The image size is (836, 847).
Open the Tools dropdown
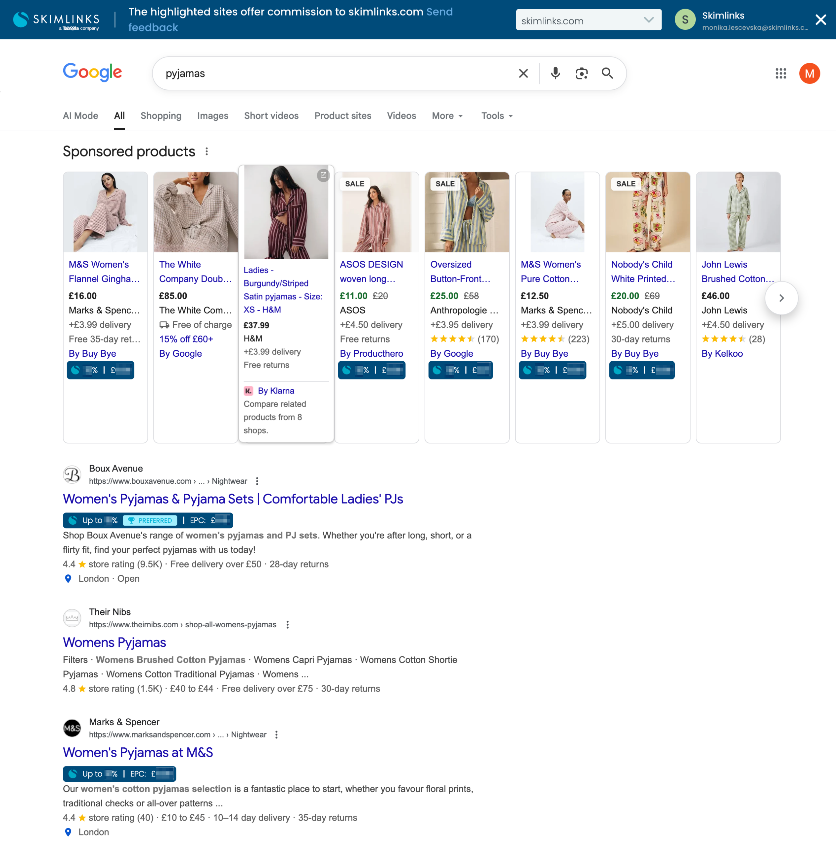point(496,116)
